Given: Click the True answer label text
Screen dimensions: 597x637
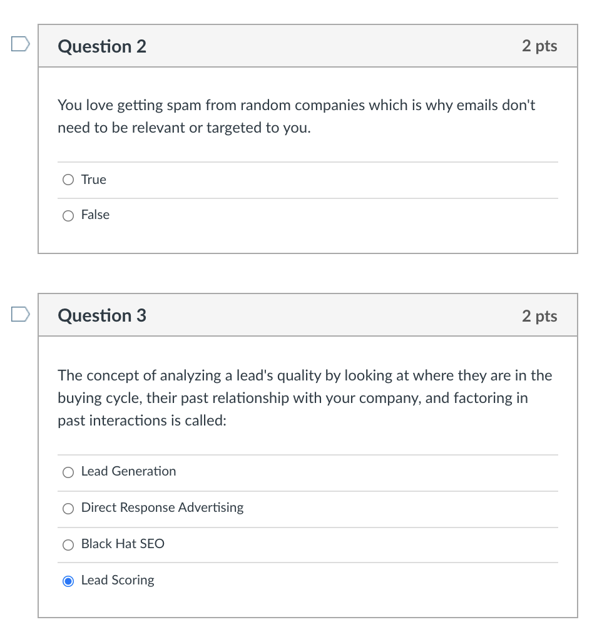Looking at the screenshot, I should 94,180.
